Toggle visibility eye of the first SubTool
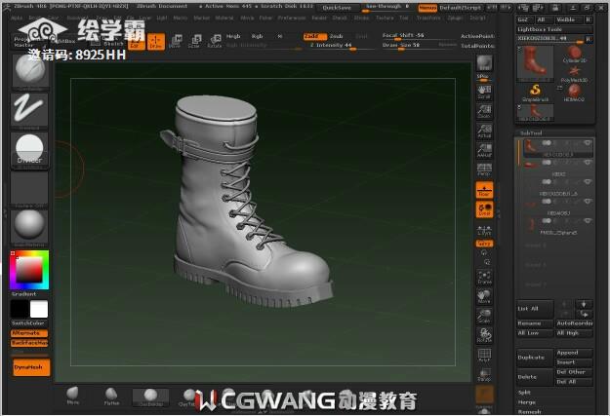This screenshot has height=416, width=610. point(588,143)
